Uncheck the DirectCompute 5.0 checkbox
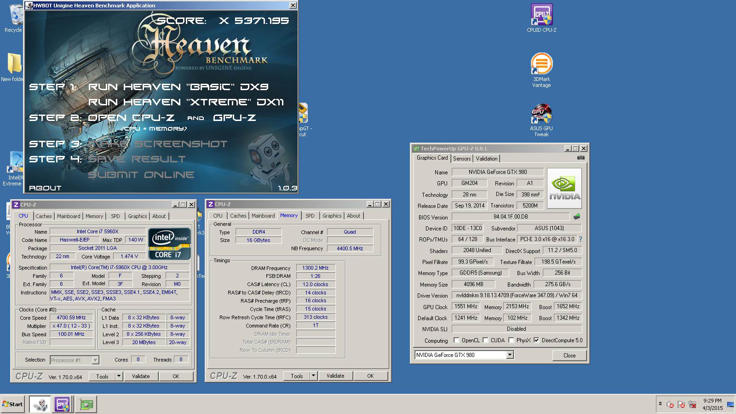 (x=536, y=340)
